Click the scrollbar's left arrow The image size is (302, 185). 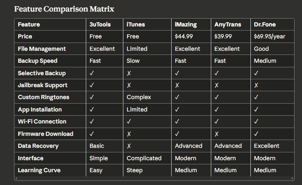pyautogui.click(x=17, y=178)
